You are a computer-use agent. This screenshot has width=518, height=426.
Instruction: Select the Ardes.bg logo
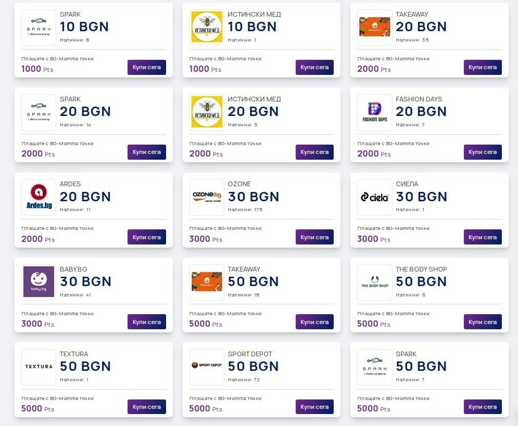[39, 197]
